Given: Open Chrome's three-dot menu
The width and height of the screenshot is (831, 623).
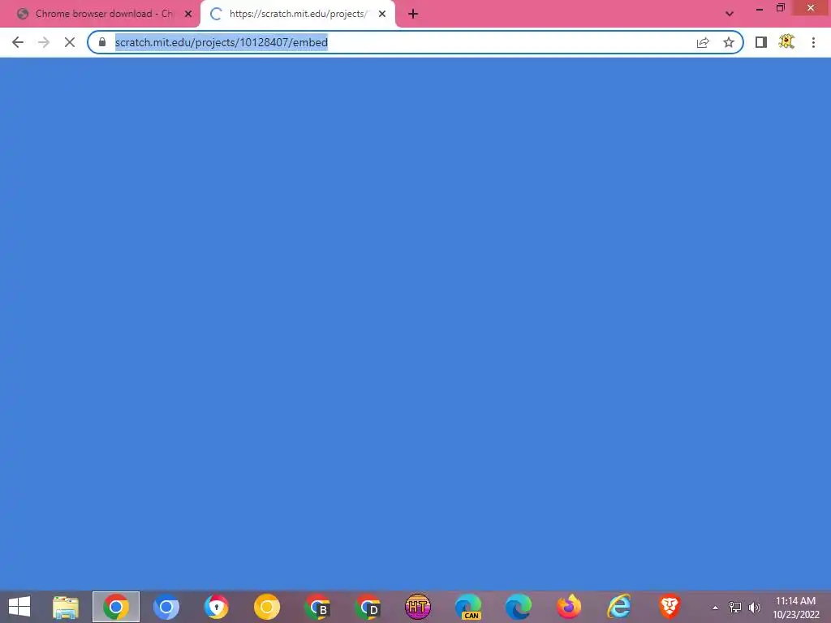Looking at the screenshot, I should point(813,42).
